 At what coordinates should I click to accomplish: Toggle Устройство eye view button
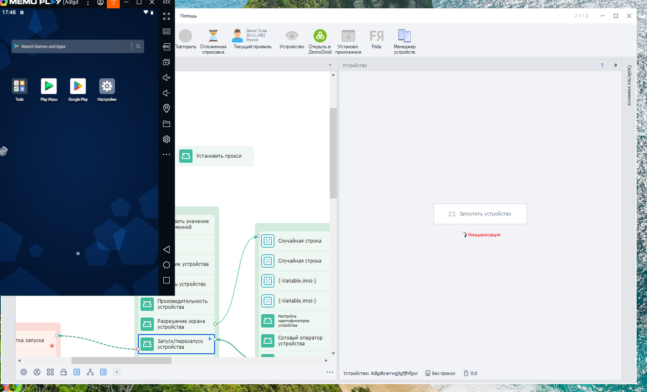291,40
